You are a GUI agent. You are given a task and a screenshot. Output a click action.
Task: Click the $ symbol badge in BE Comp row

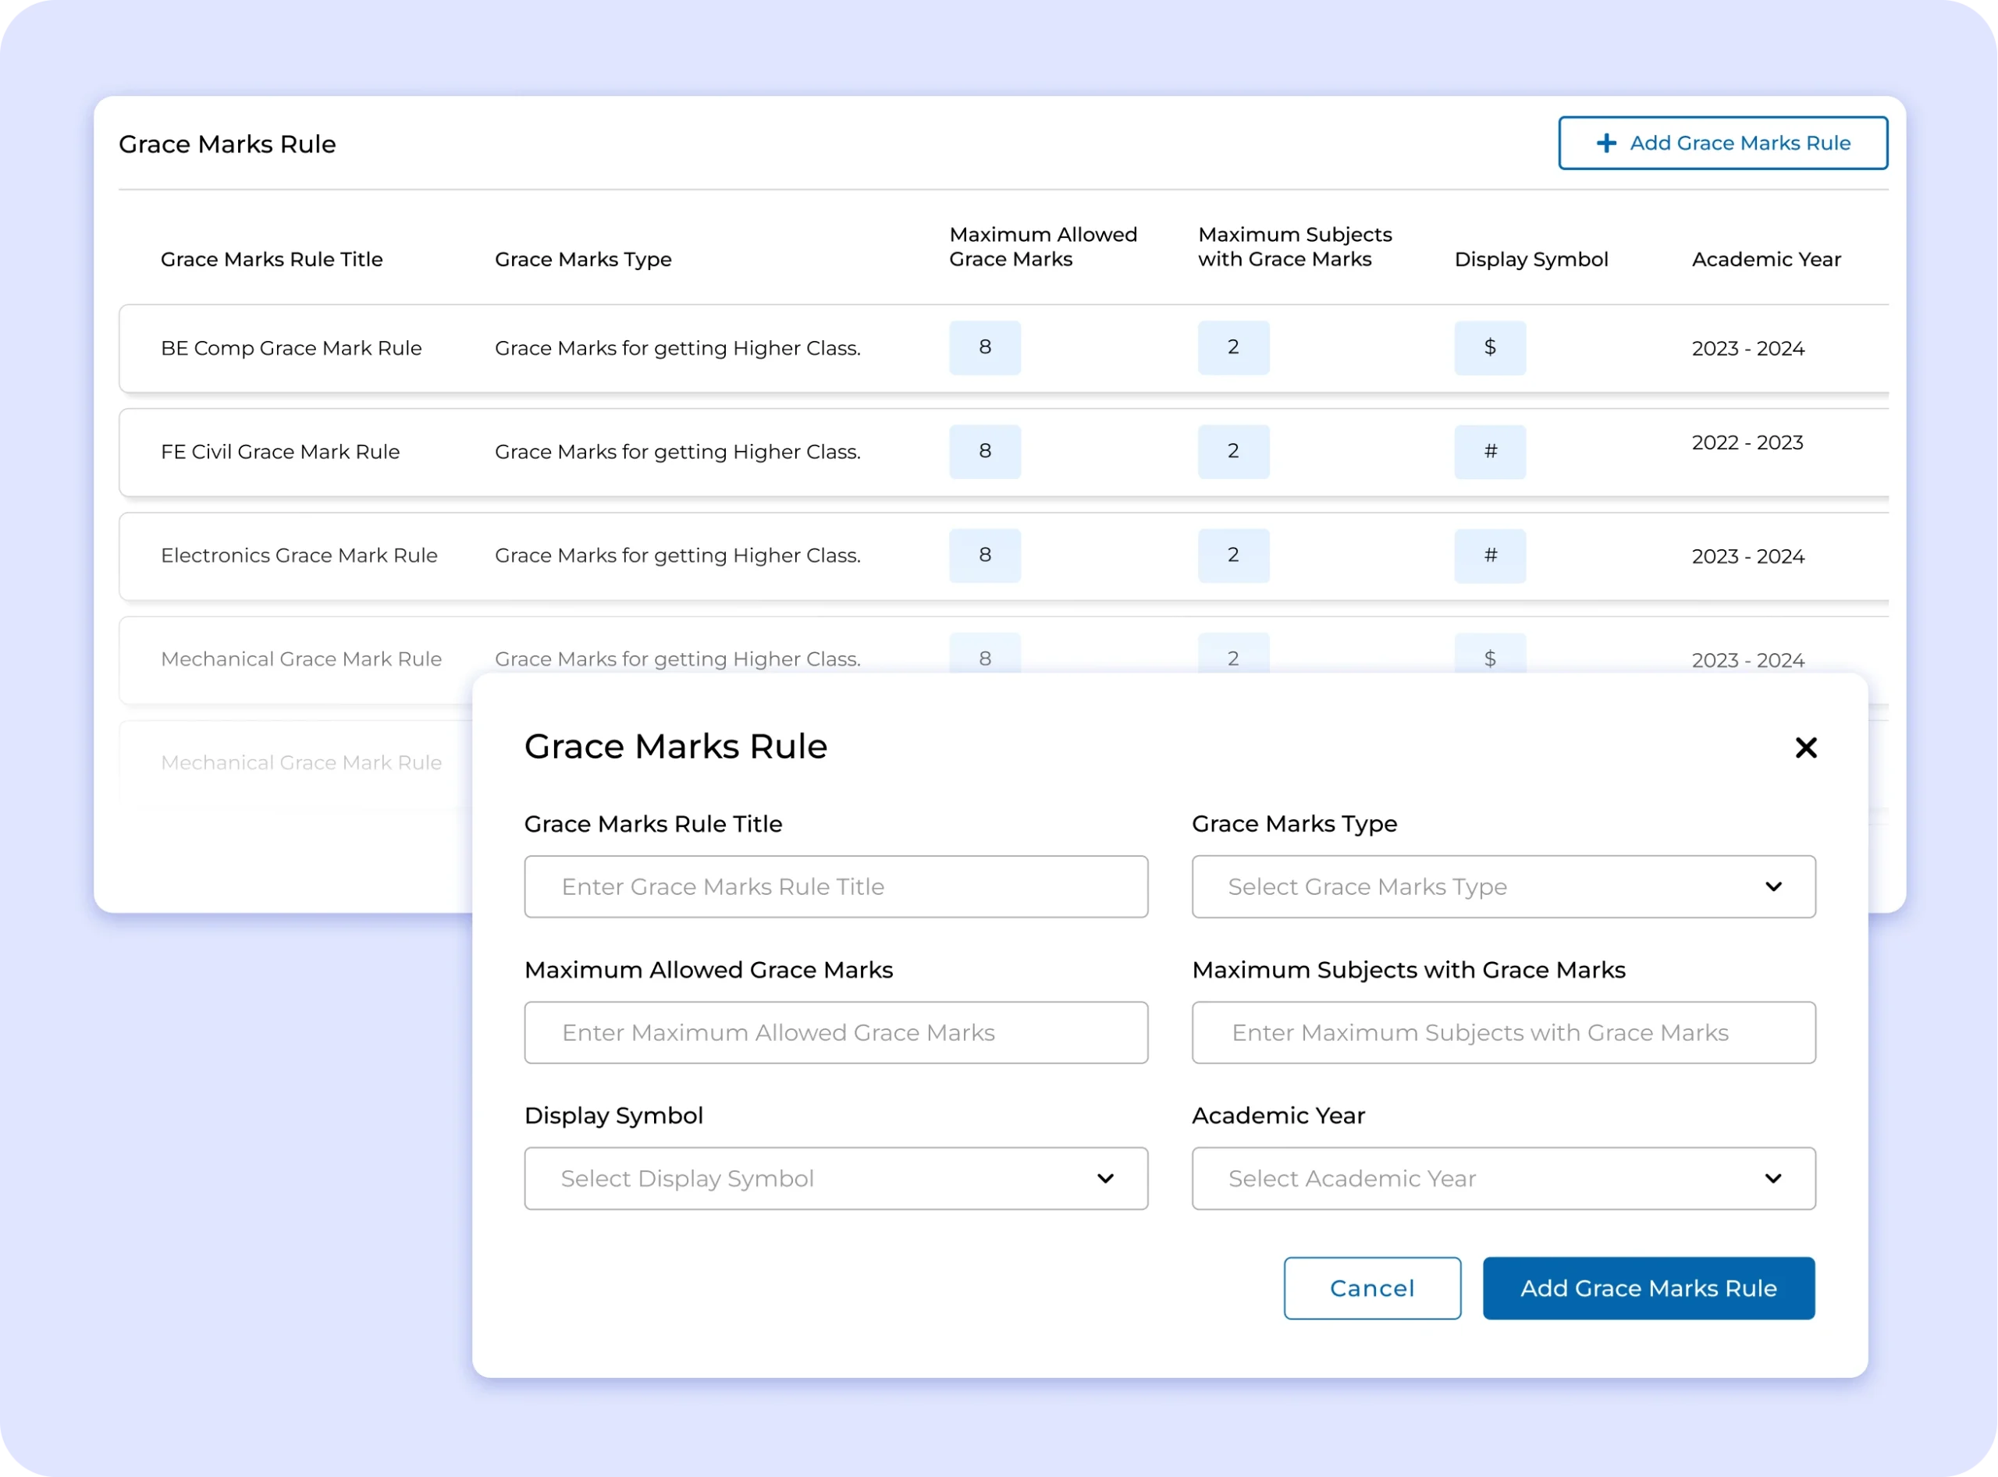(1490, 348)
